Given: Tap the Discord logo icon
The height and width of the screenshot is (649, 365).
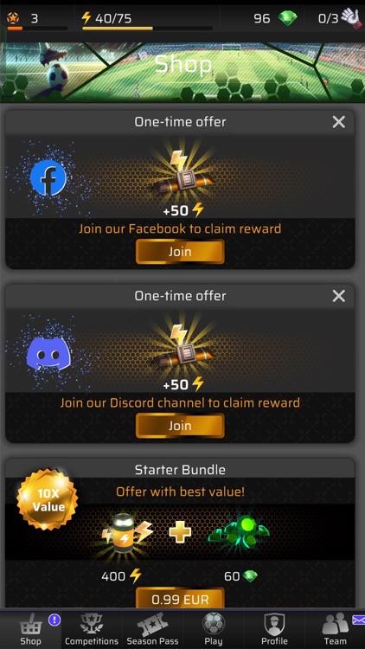Looking at the screenshot, I should tap(48, 353).
